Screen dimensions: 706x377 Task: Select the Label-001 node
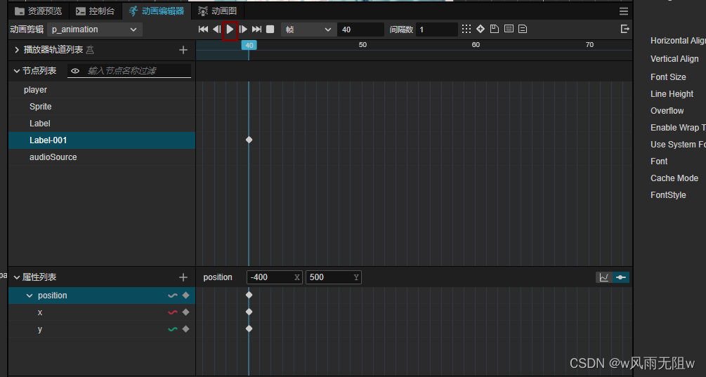(x=102, y=140)
